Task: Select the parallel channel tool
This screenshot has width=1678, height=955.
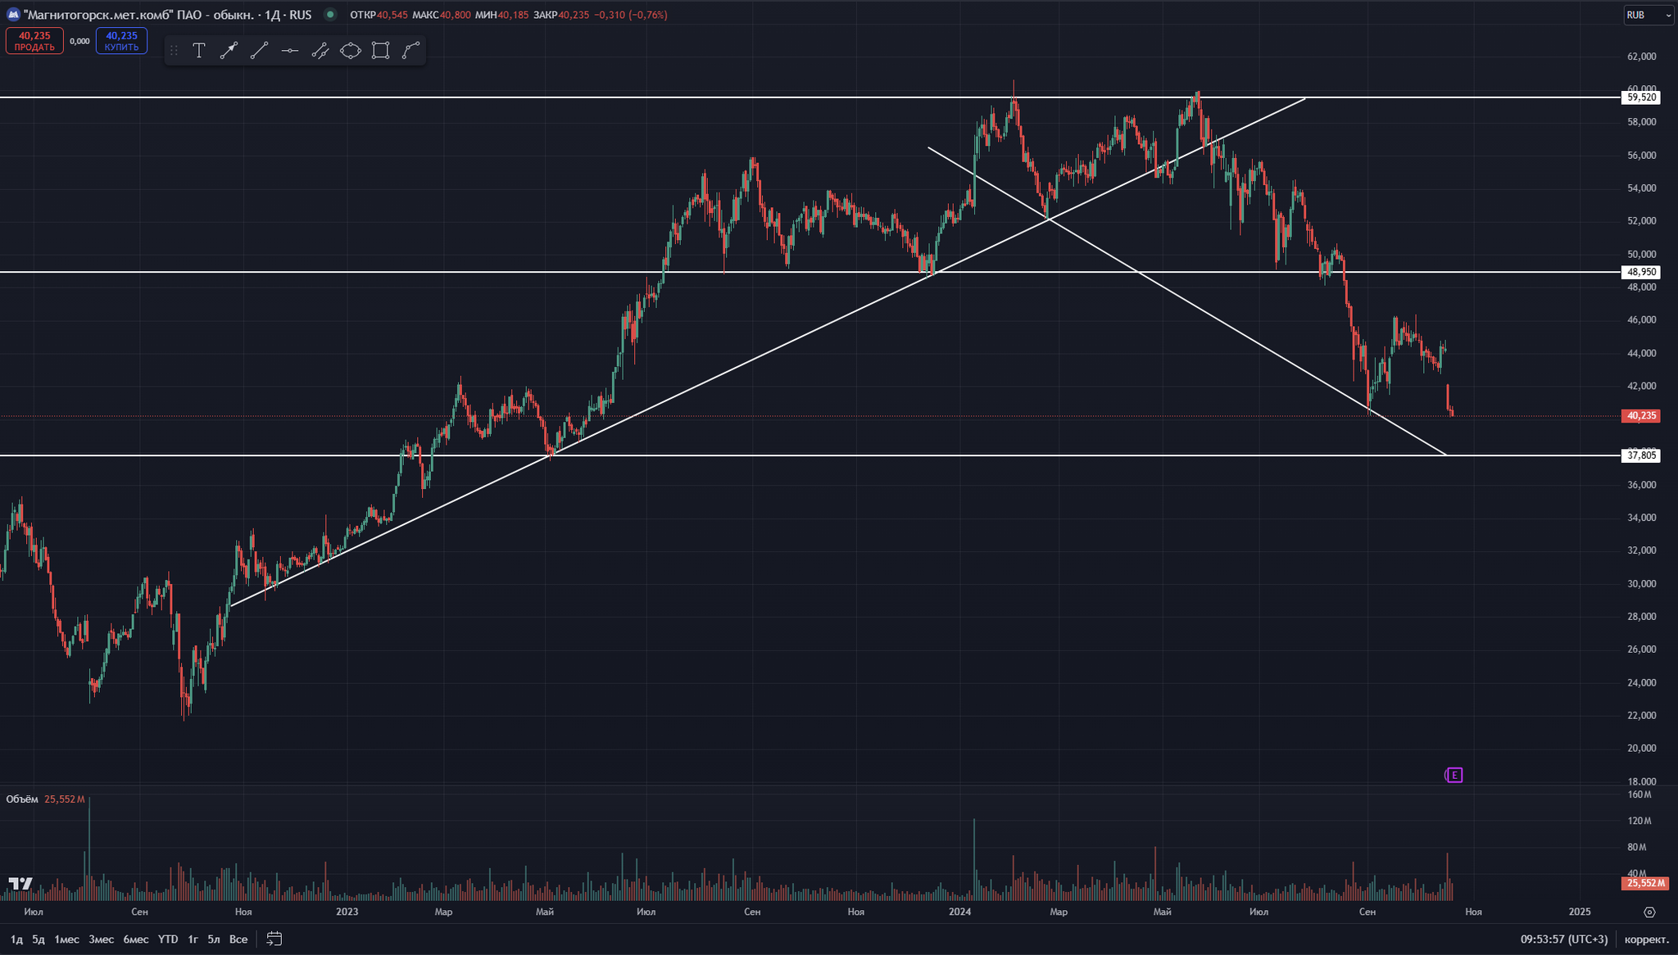Action: 320,51
